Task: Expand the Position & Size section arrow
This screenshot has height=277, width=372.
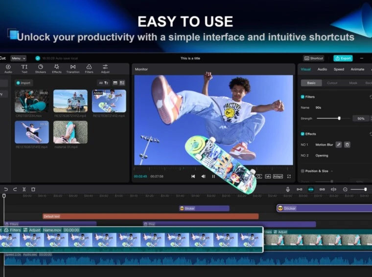Action: click(x=332, y=171)
